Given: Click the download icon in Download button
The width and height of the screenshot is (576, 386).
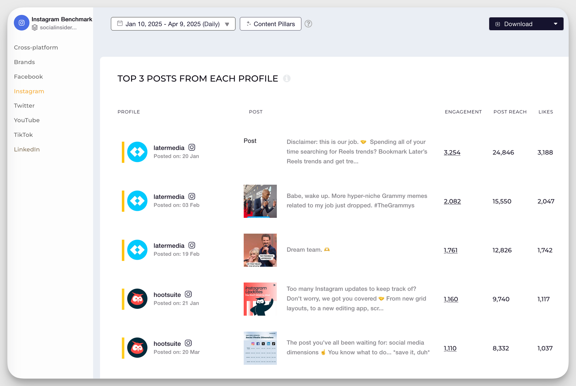Looking at the screenshot, I should coord(498,24).
